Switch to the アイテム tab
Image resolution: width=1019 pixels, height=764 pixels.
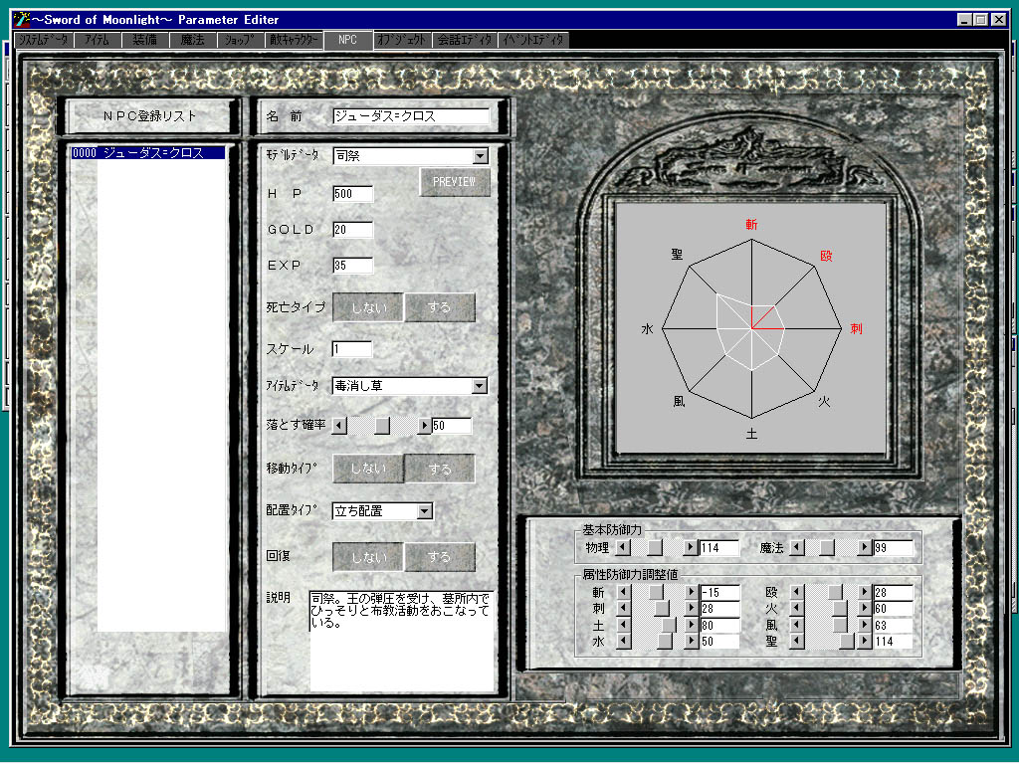97,40
